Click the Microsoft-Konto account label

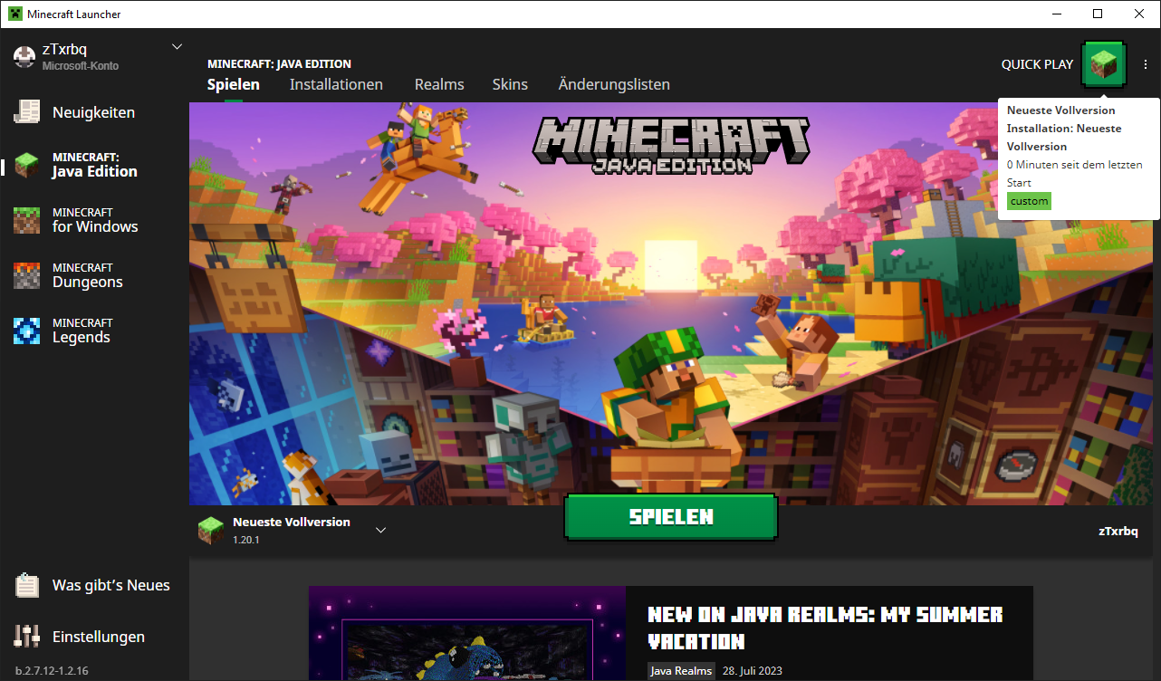coord(81,65)
